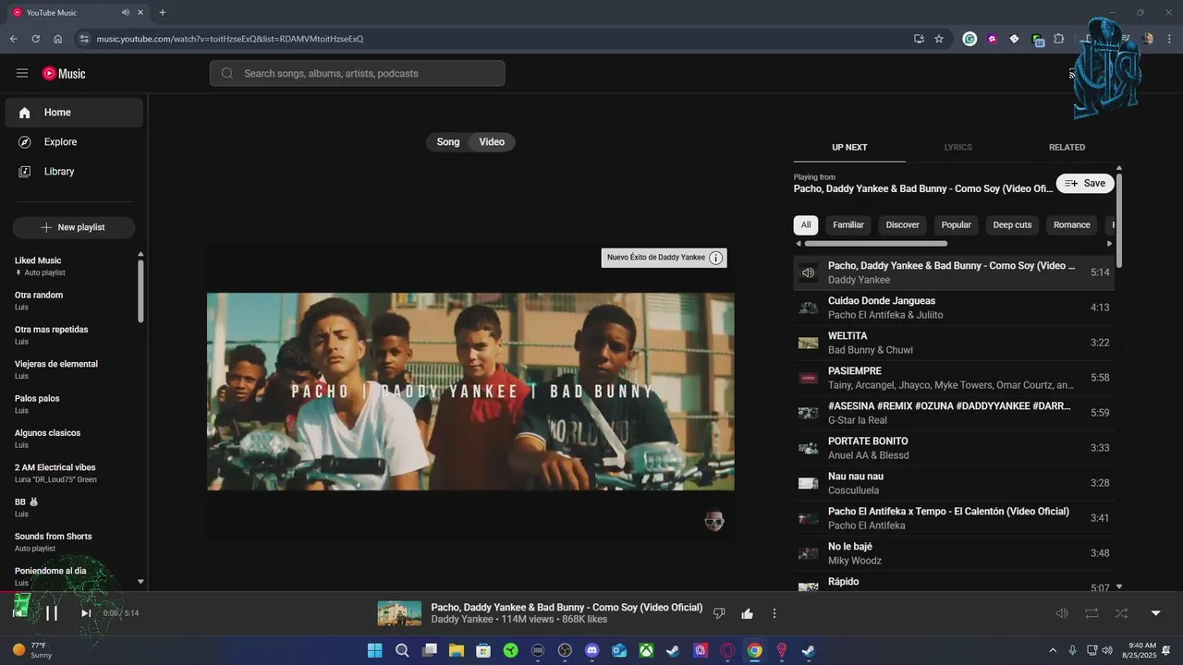Toggle shuffle for the queue

pyautogui.click(x=1121, y=613)
